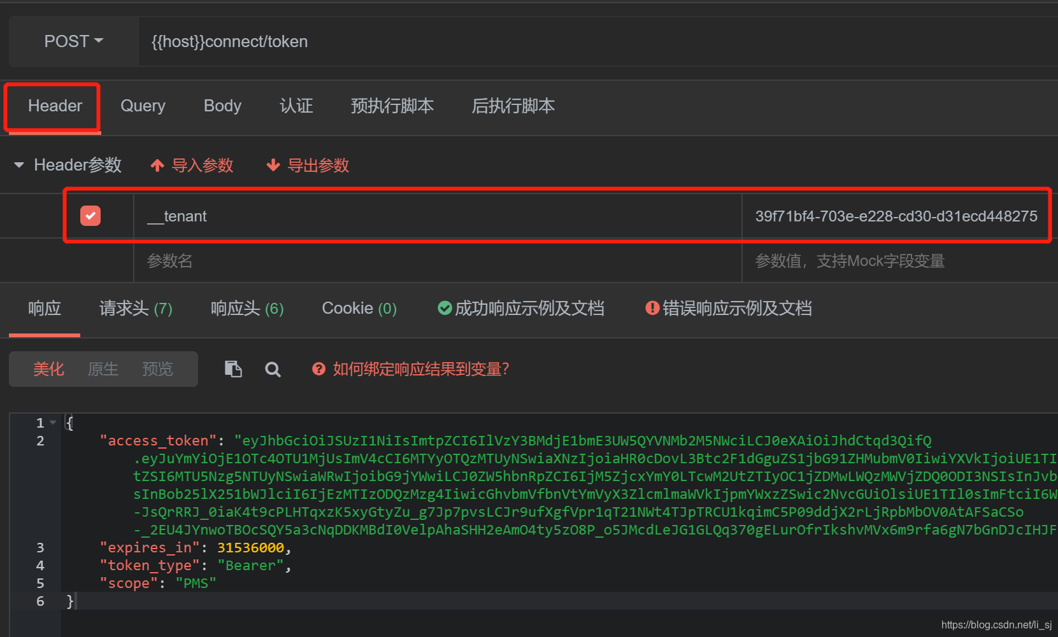Open the Cookie (0) tab
This screenshot has width=1058, height=637.
359,308
